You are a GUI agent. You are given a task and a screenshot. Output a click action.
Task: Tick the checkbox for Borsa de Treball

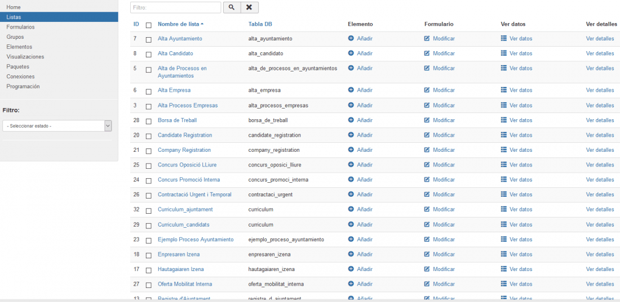point(149,121)
